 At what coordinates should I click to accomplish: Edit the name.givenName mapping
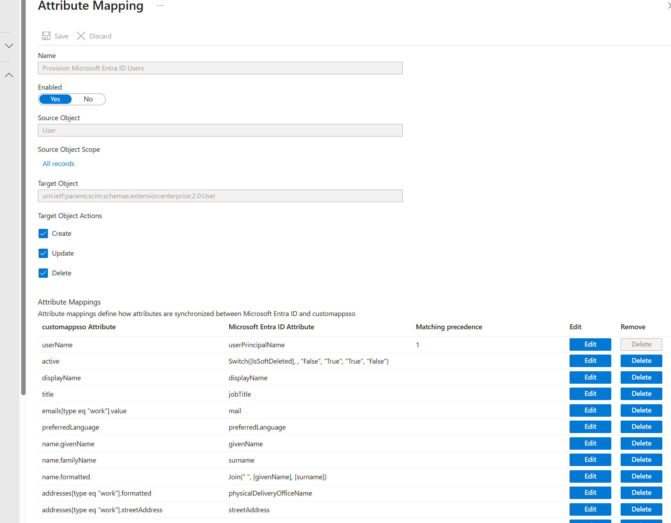(x=590, y=443)
